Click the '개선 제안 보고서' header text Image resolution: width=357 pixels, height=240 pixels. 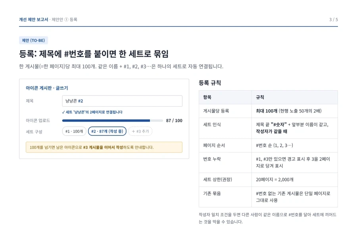[33, 19]
